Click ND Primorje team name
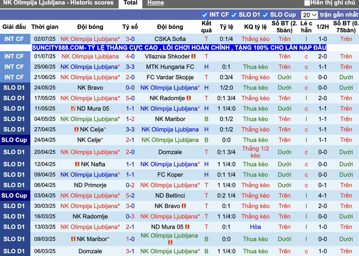 [90, 185]
